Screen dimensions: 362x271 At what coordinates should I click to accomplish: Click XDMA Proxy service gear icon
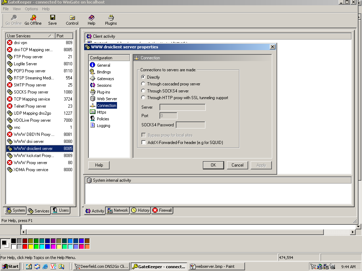point(10,170)
